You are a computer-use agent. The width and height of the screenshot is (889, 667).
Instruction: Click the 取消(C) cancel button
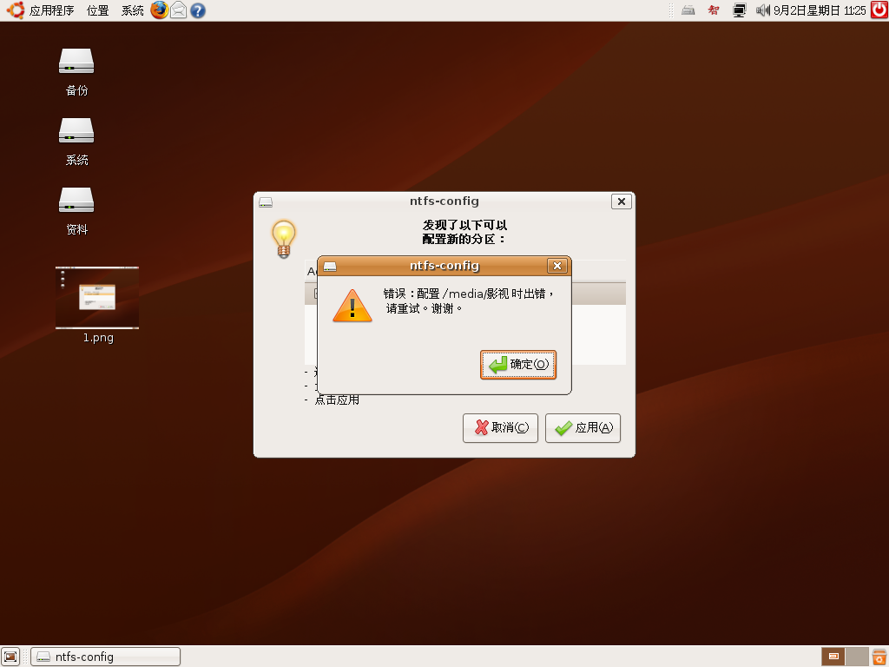[500, 427]
